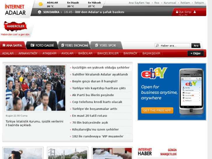Viewport: 212px width, 159px height.
Task: Open the Rss link
Action: 157,3
